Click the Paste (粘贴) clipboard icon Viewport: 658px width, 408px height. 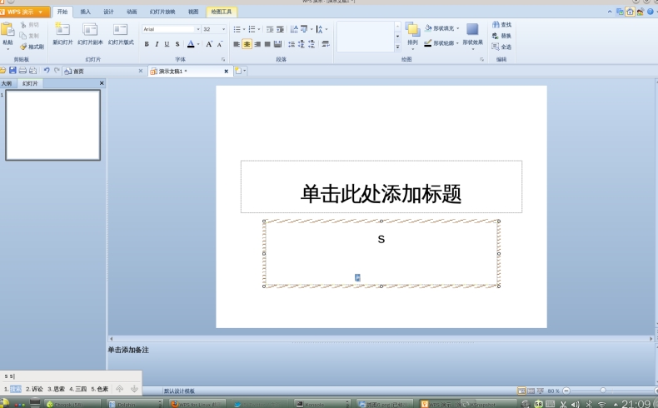[7, 30]
